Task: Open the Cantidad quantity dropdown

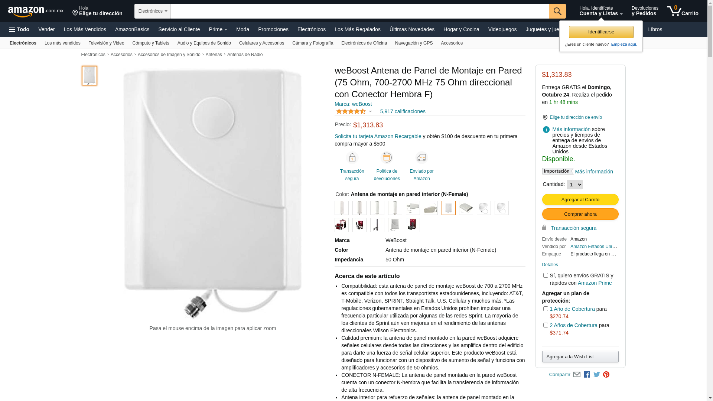Action: [x=574, y=185]
